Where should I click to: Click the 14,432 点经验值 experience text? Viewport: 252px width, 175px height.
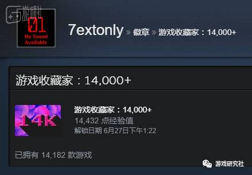tap(104, 121)
